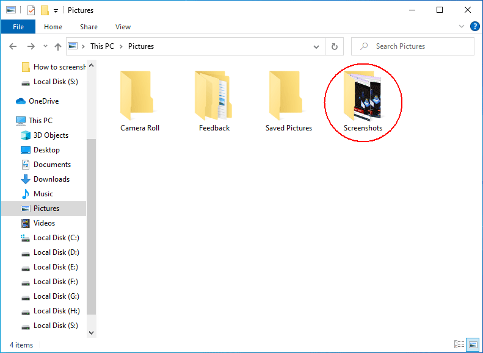
Task: Click the 3D Objects cube icon
Action: pyautogui.click(x=26, y=135)
